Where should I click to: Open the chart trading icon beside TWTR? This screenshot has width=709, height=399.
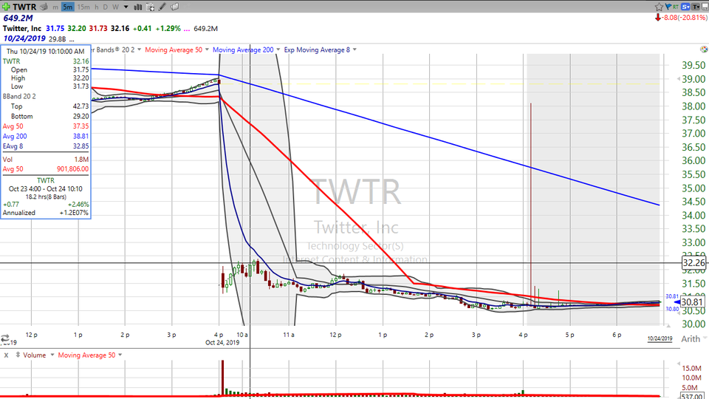[44, 7]
